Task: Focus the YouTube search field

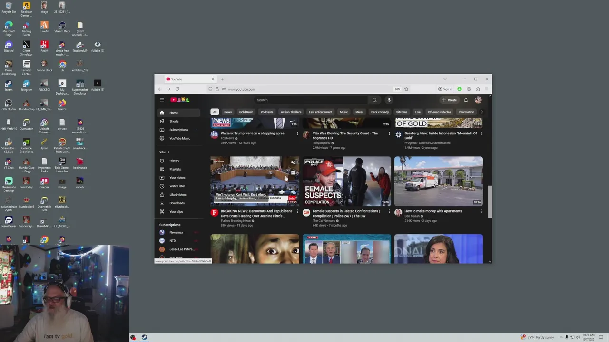Action: coord(311,100)
